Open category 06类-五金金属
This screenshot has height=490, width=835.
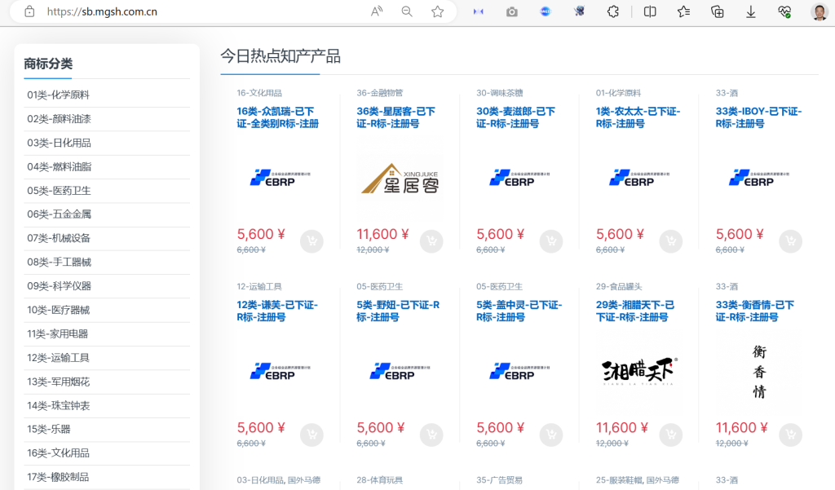point(59,214)
